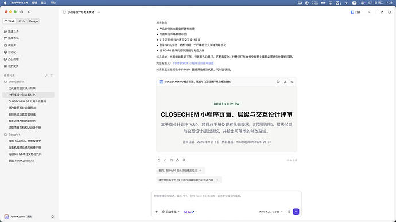Switch to the Code tab
This screenshot has width=396, height=222.
tap(22, 21)
